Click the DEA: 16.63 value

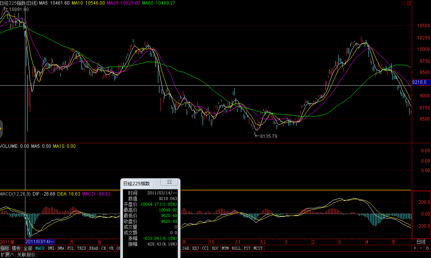(x=69, y=194)
